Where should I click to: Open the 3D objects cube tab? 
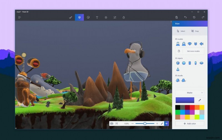coord(79,17)
